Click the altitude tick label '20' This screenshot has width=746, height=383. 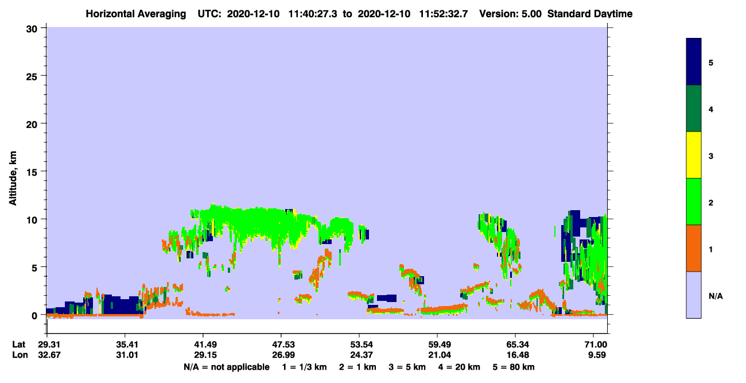tap(32, 123)
